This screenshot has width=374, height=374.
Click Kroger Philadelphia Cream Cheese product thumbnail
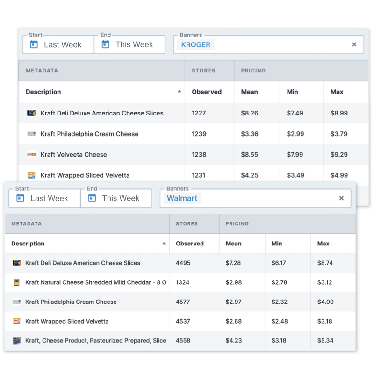pos(31,134)
